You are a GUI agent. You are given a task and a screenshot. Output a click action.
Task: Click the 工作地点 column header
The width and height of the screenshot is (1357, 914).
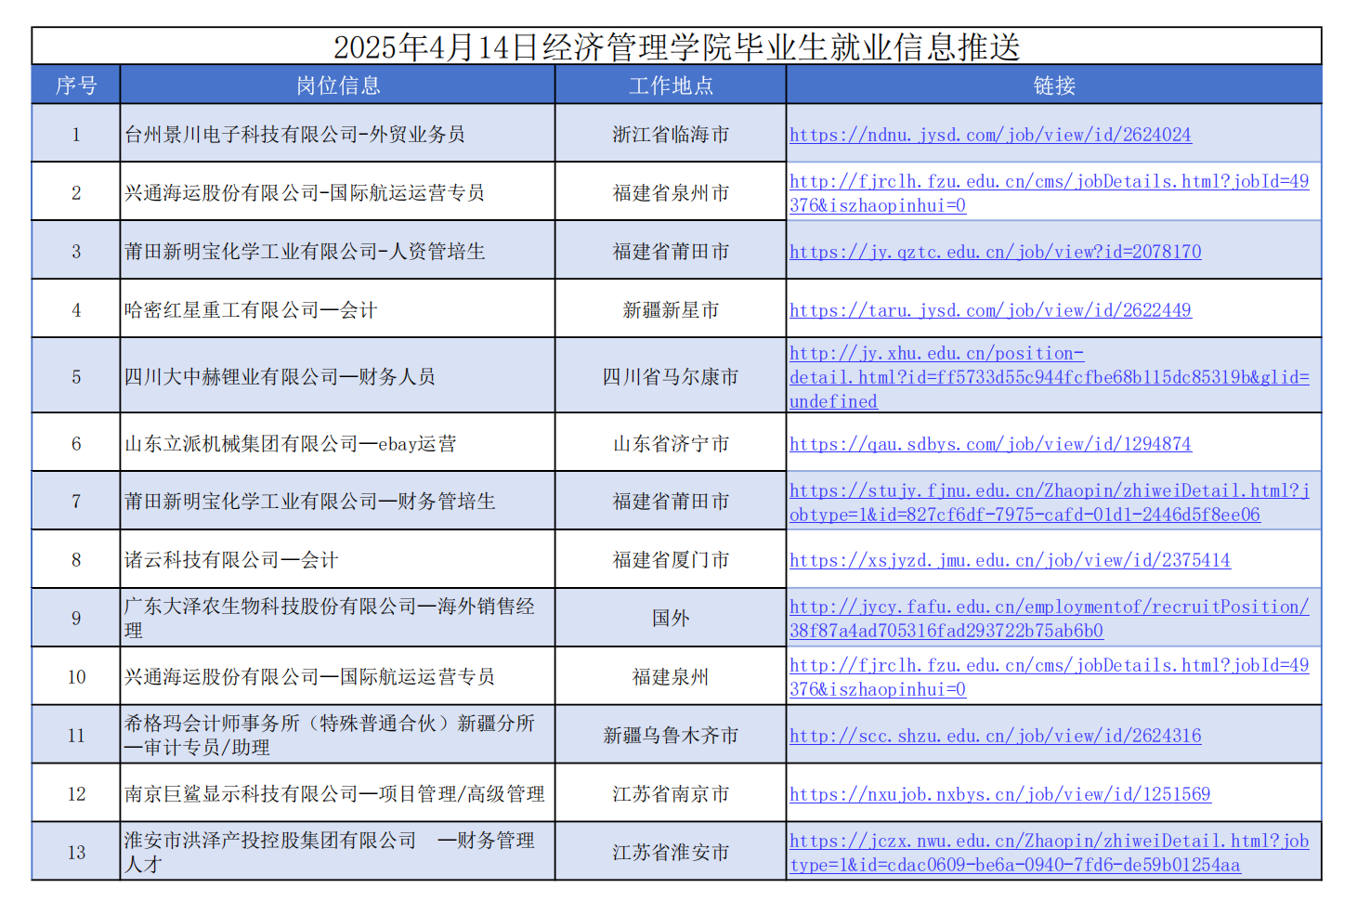point(671,85)
